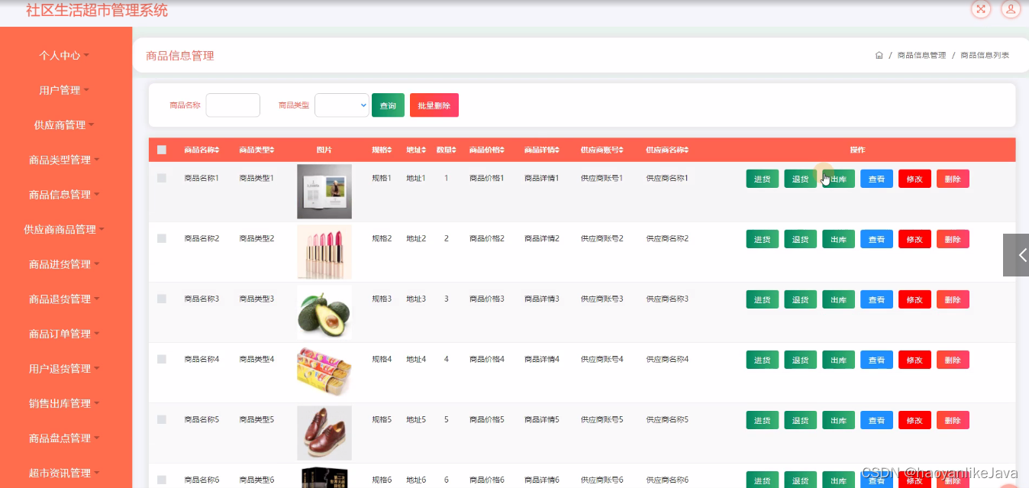Check the row checkbox for 商品名称5

click(x=161, y=419)
